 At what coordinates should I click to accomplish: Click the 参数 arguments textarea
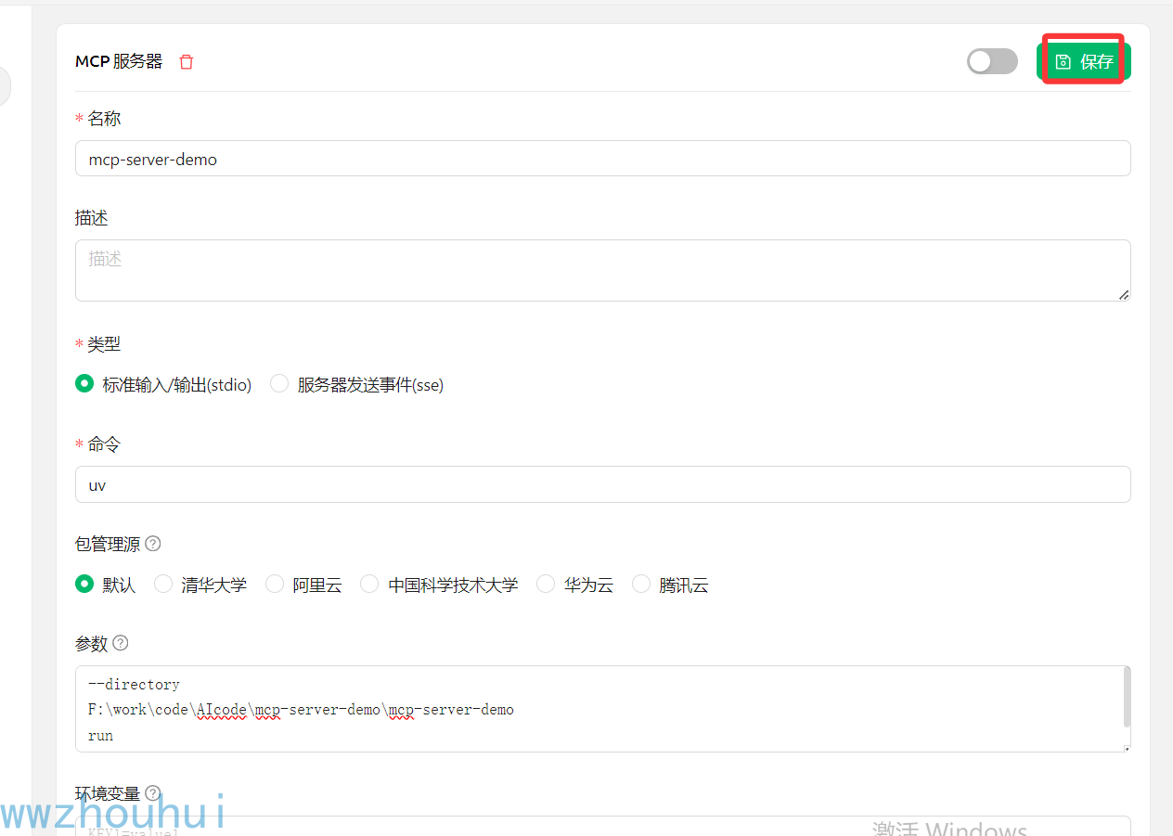tap(603, 709)
